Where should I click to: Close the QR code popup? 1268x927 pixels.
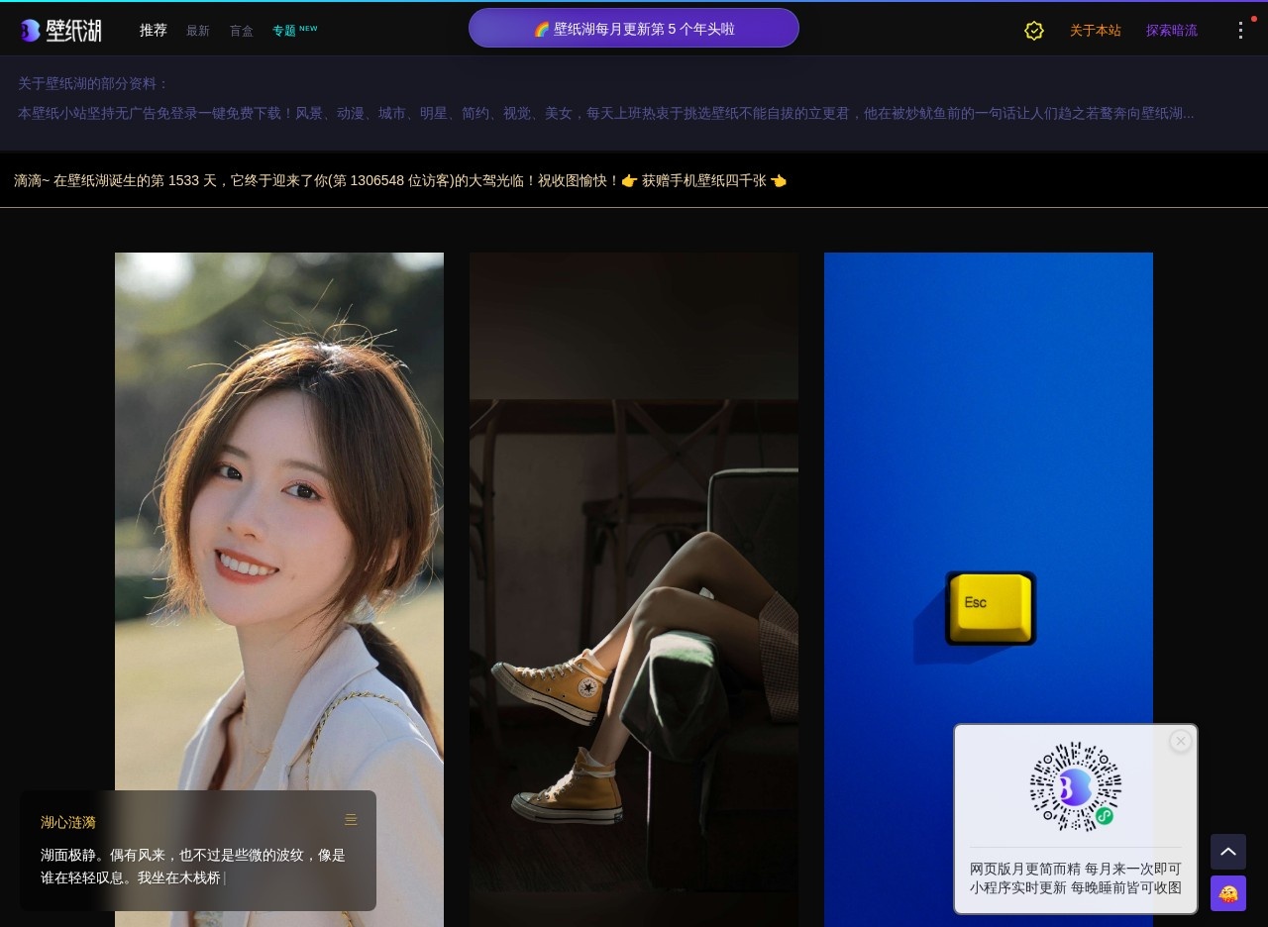(1180, 741)
